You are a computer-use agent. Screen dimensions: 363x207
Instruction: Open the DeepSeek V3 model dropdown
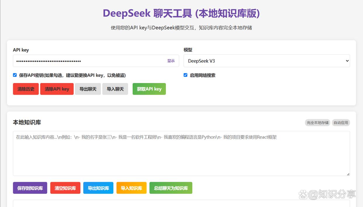tap(267, 61)
